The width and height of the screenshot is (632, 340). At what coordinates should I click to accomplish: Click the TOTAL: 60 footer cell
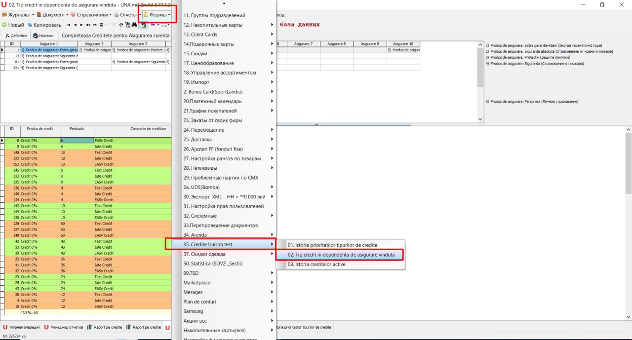(39, 312)
